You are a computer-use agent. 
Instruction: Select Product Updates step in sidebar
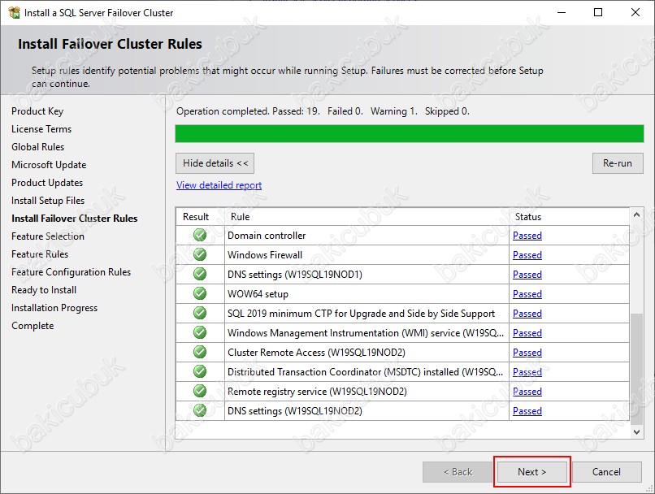point(47,183)
